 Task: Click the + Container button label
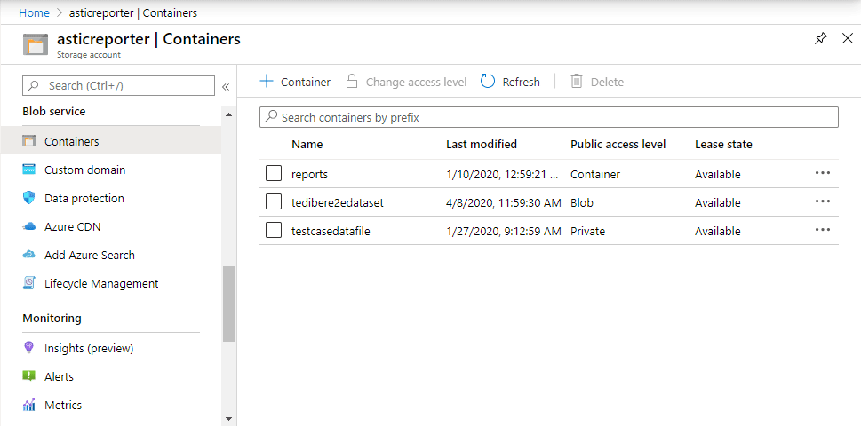[x=306, y=83]
